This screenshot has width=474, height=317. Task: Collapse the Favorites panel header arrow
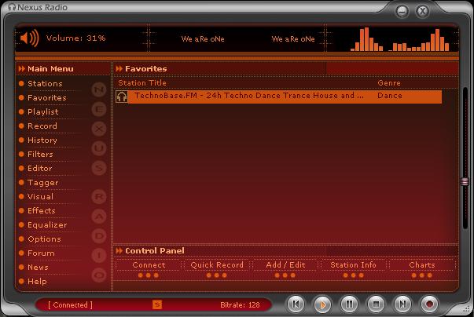[x=119, y=69]
